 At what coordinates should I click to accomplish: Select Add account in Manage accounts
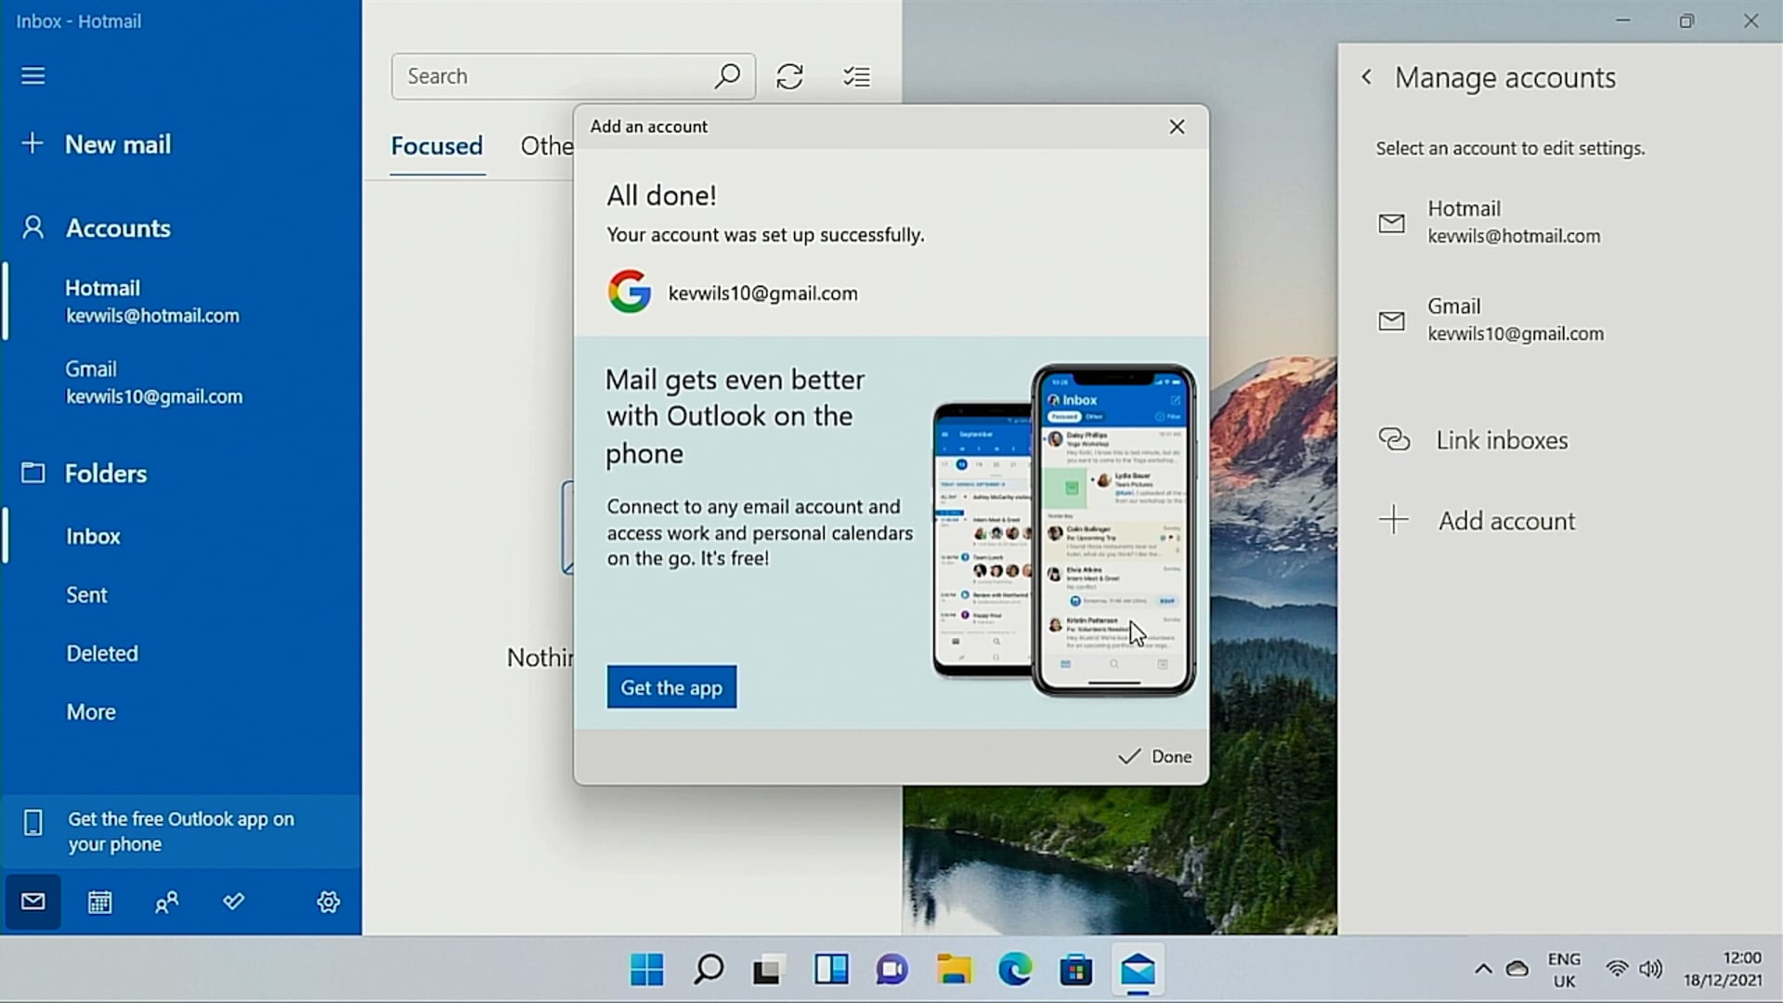pyautogui.click(x=1504, y=520)
